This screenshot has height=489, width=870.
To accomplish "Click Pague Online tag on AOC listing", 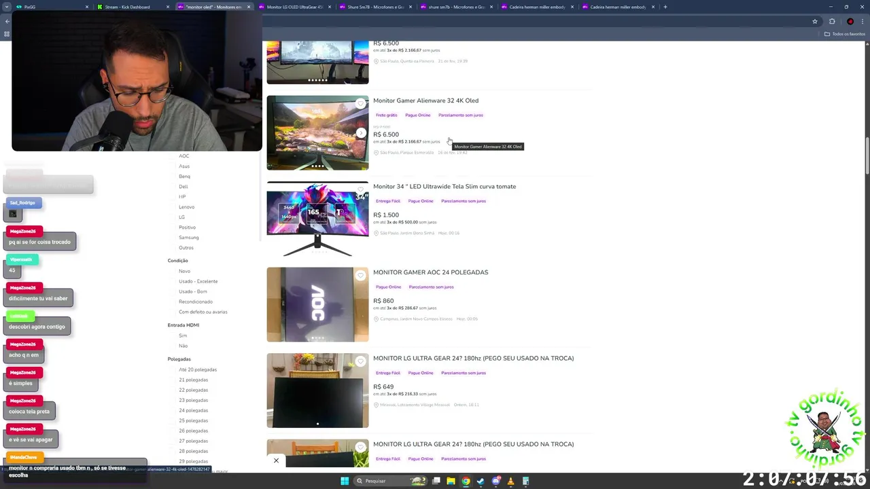I will click(x=389, y=287).
